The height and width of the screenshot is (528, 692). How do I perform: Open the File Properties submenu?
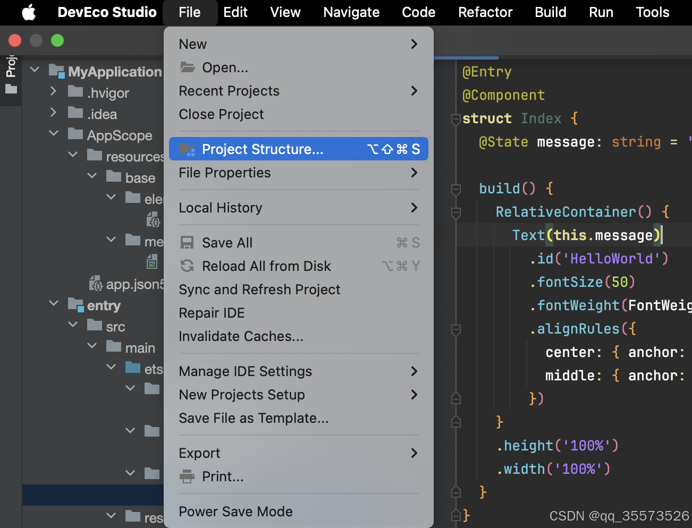point(299,173)
